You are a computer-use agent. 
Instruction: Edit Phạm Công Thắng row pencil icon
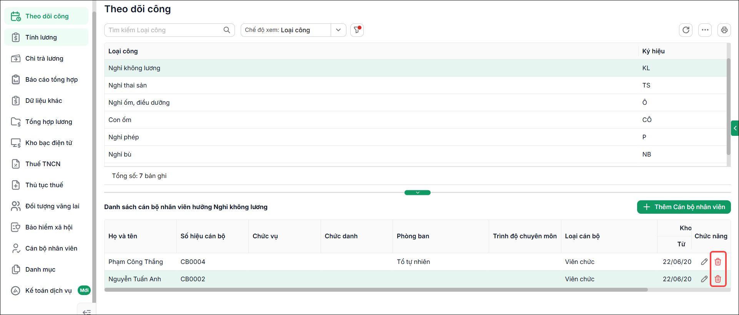[x=704, y=262]
